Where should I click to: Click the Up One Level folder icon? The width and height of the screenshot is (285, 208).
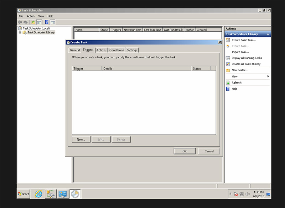pyautogui.click(x=33, y=22)
